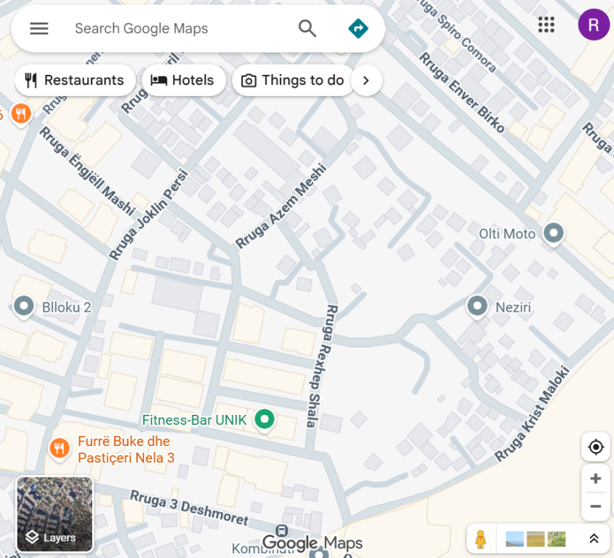Zoom in with the plus button
614x558 pixels.
[x=596, y=479]
